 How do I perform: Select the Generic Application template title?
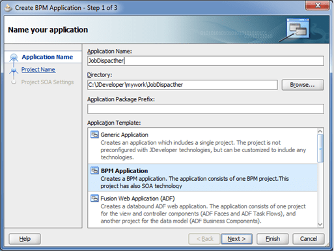pyautogui.click(x=124, y=135)
